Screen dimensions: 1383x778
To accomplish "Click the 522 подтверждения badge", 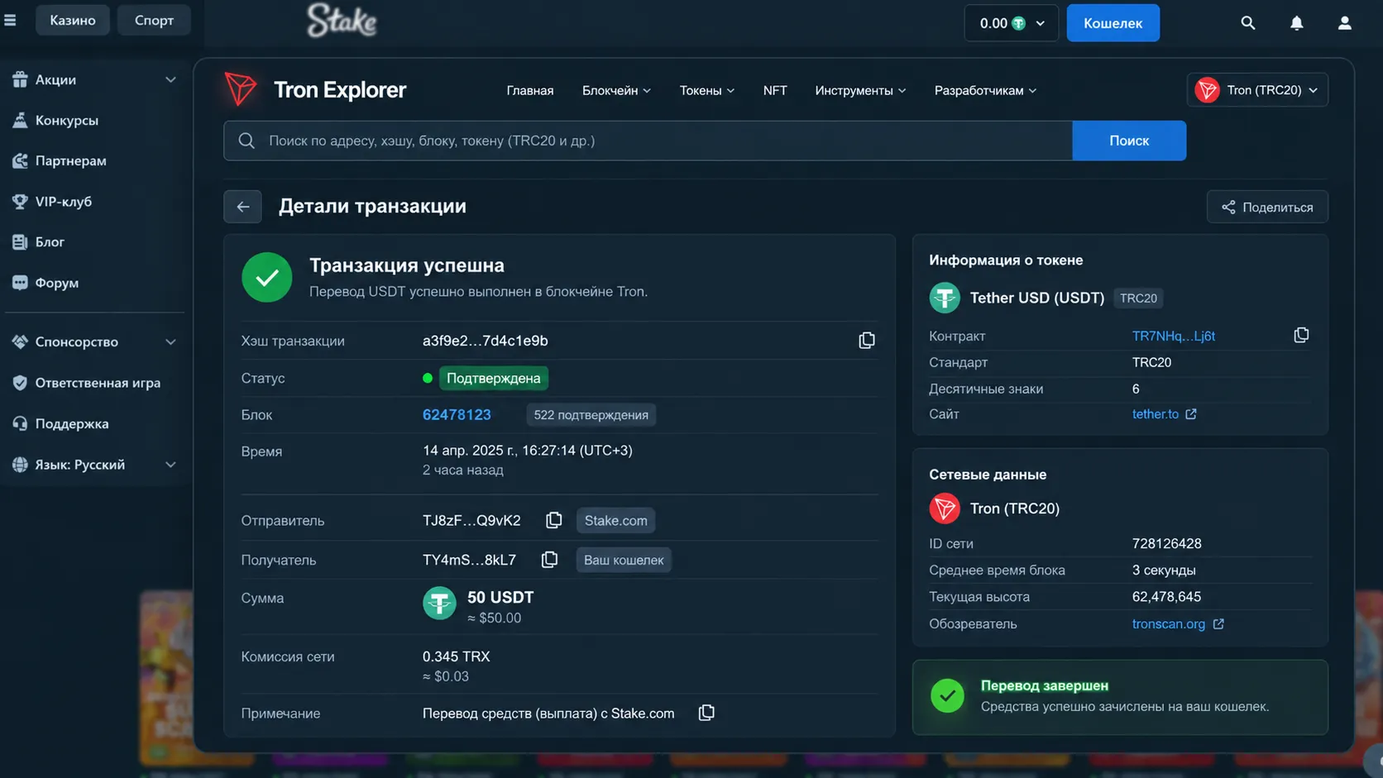I will (591, 415).
